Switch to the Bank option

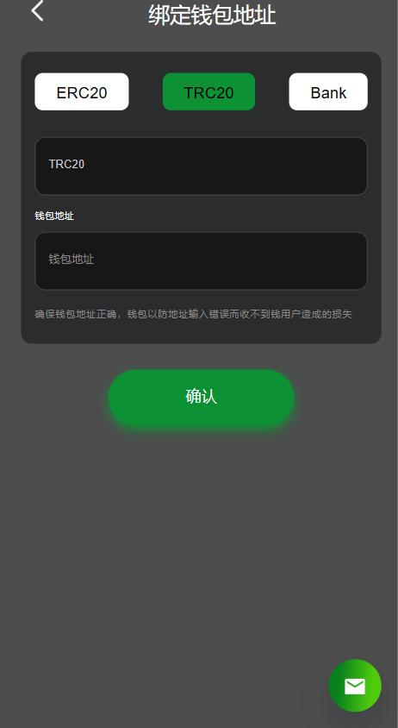(328, 91)
